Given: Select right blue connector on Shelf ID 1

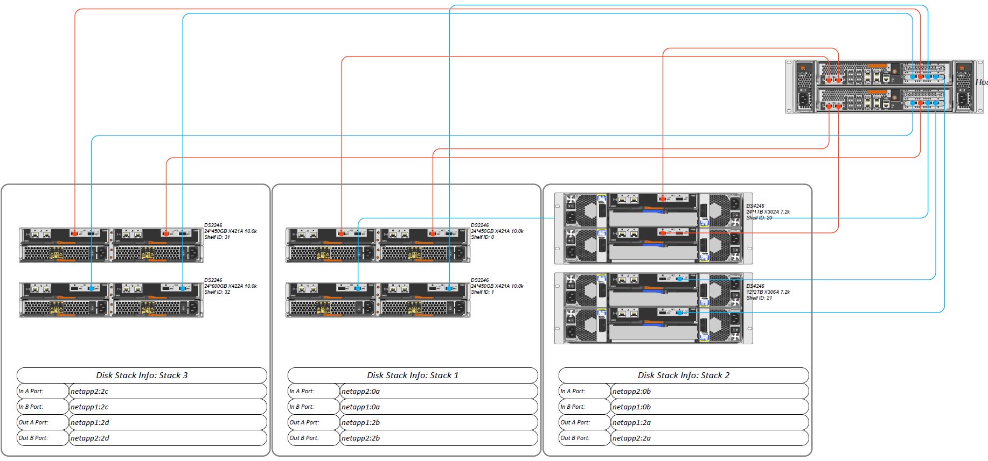Looking at the screenshot, I should 449,289.
